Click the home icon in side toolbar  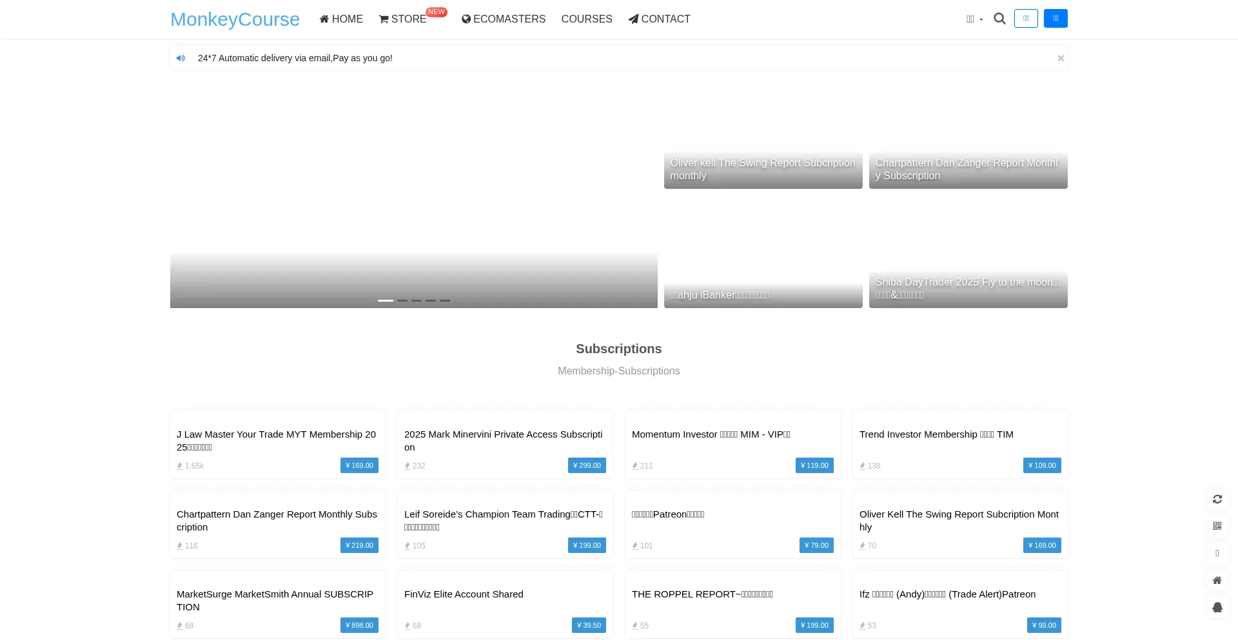pyautogui.click(x=1217, y=580)
